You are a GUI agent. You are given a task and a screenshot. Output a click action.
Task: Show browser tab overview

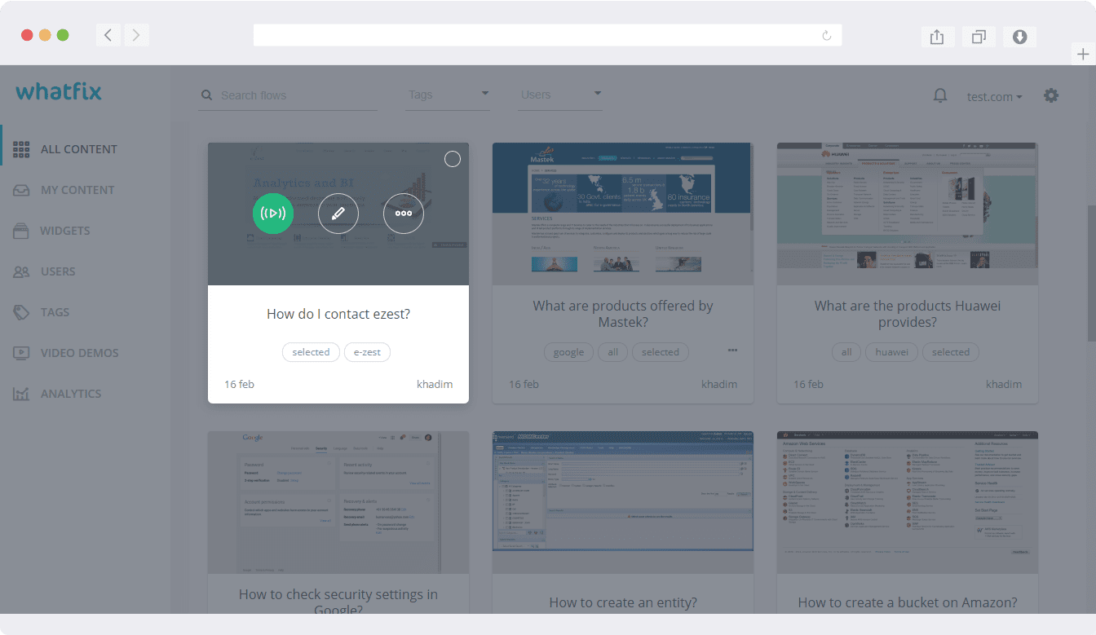[979, 37]
